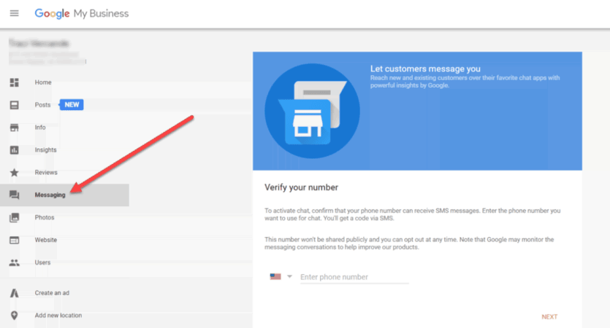
Task: Click the Home dashboard icon
Action: coord(14,82)
